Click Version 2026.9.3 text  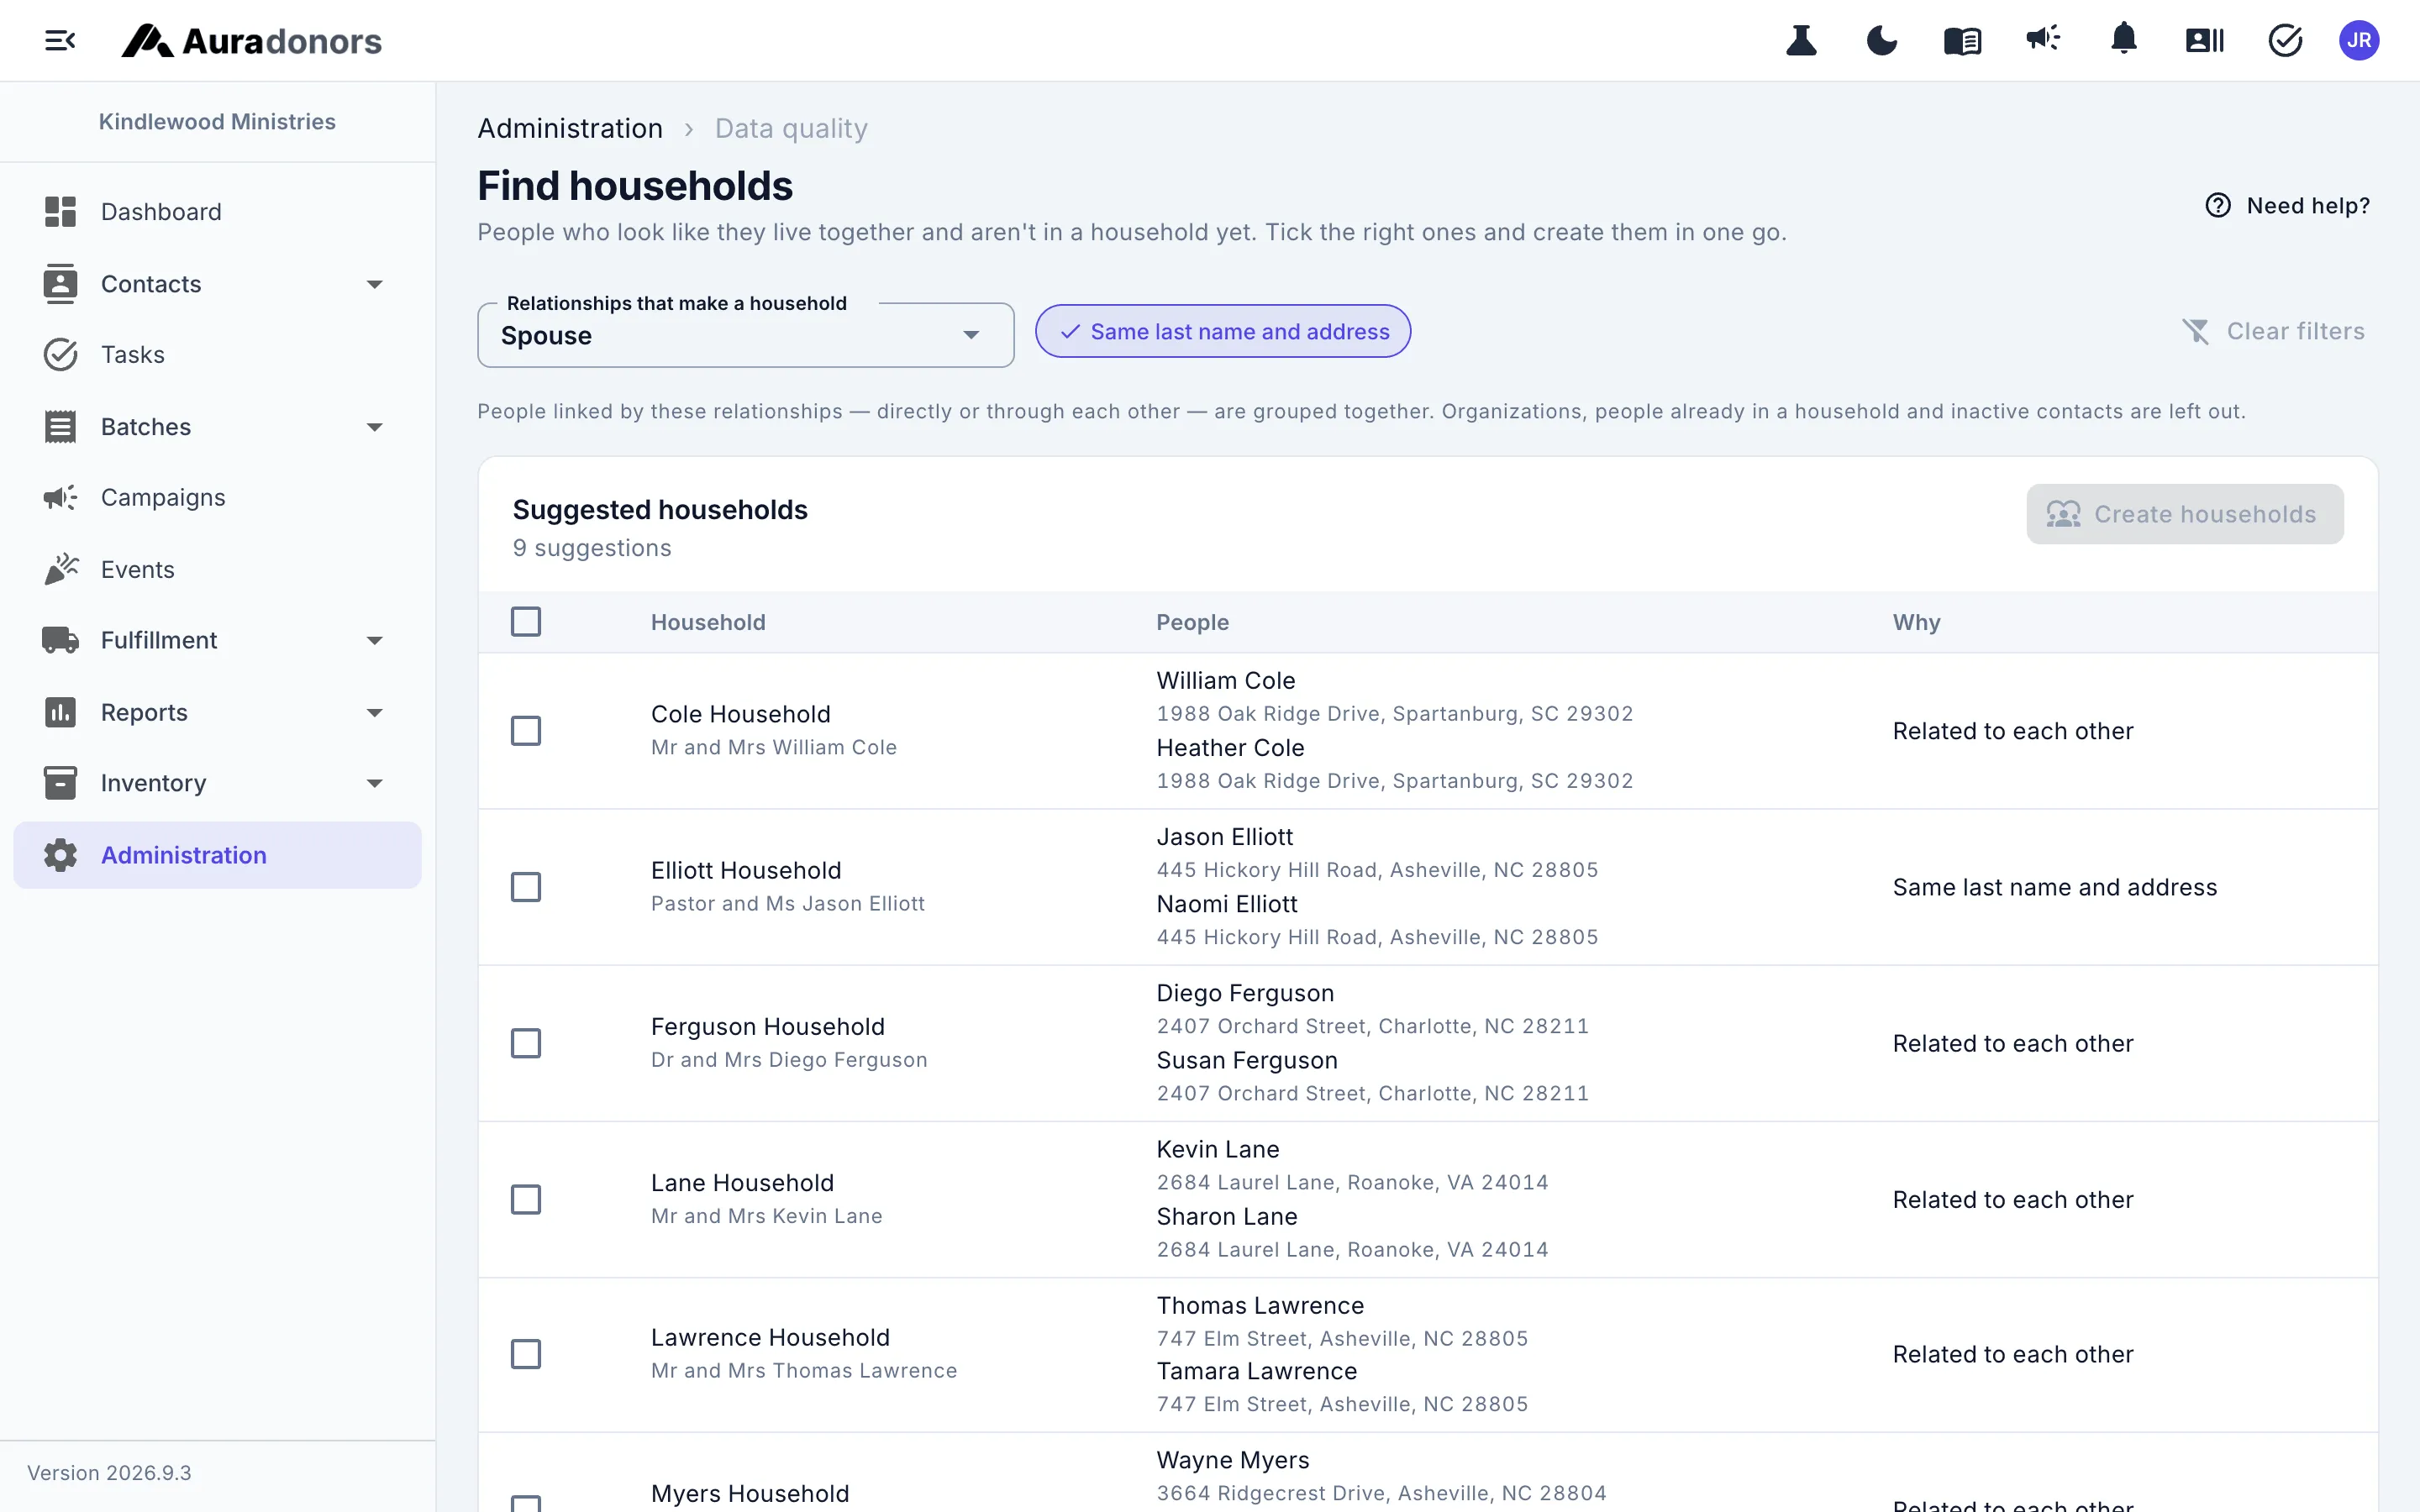tap(109, 1473)
